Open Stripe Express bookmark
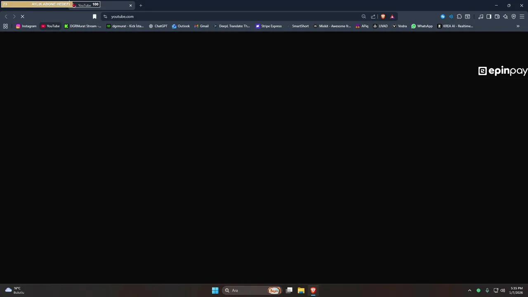 269,26
